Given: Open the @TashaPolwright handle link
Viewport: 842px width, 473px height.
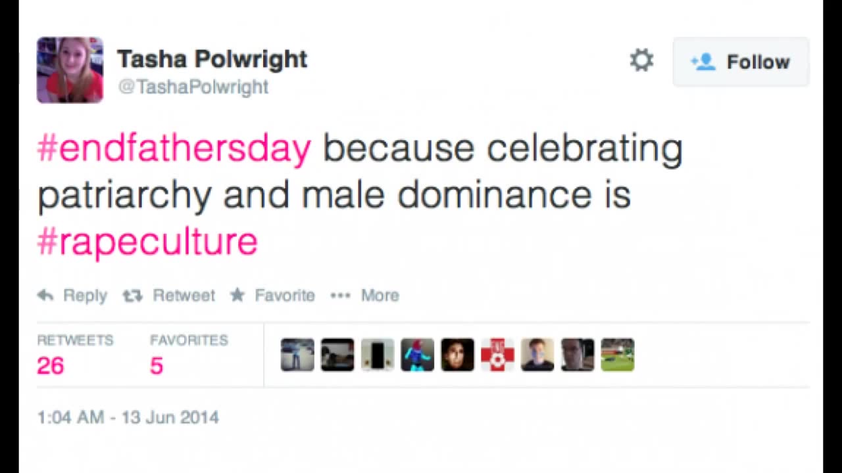Looking at the screenshot, I should pyautogui.click(x=193, y=87).
